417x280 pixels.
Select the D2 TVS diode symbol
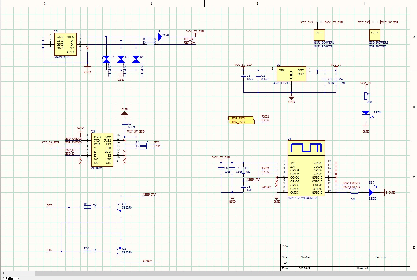(x=107, y=59)
